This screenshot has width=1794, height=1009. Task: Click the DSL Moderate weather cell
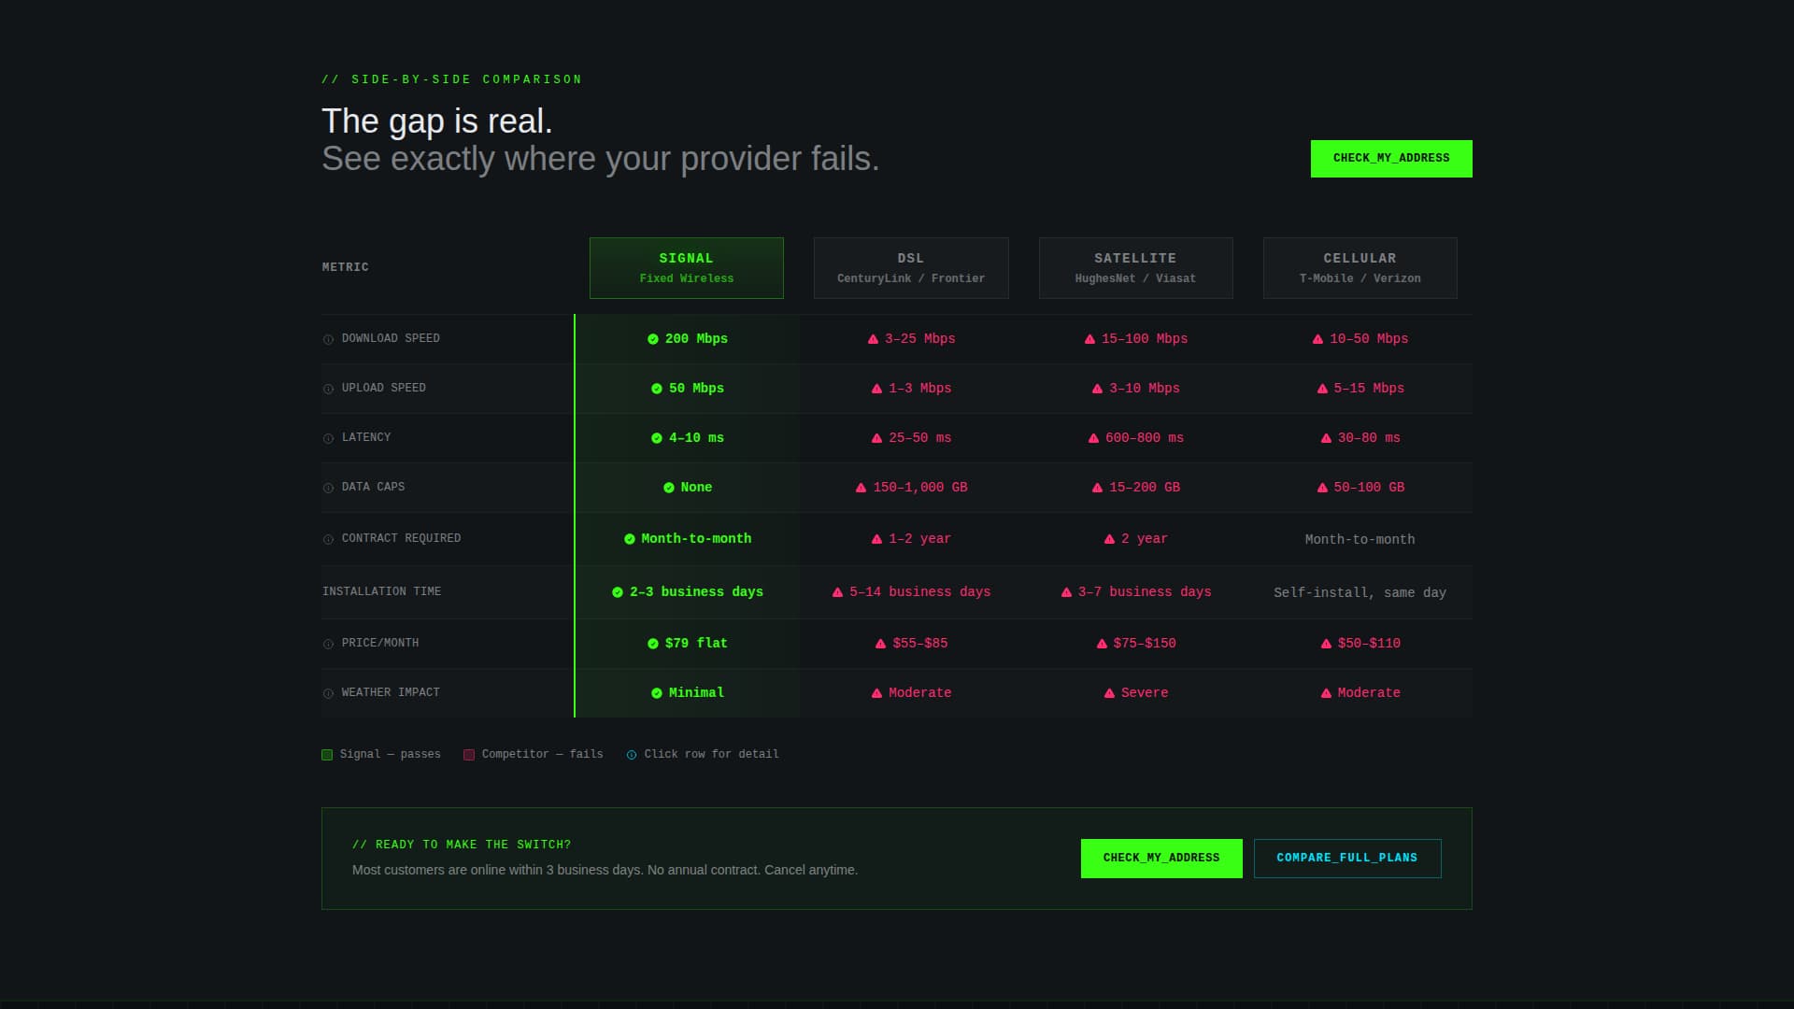click(x=911, y=693)
